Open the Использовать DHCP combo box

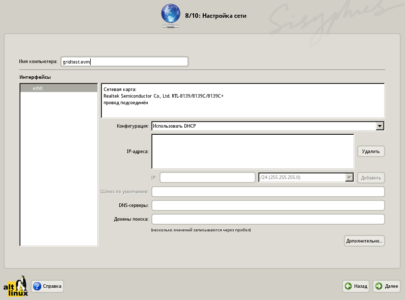pyautogui.click(x=263, y=126)
